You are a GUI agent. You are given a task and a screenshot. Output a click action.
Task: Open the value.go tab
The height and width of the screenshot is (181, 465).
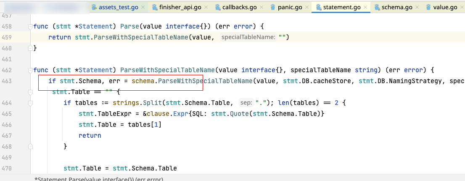[445, 8]
